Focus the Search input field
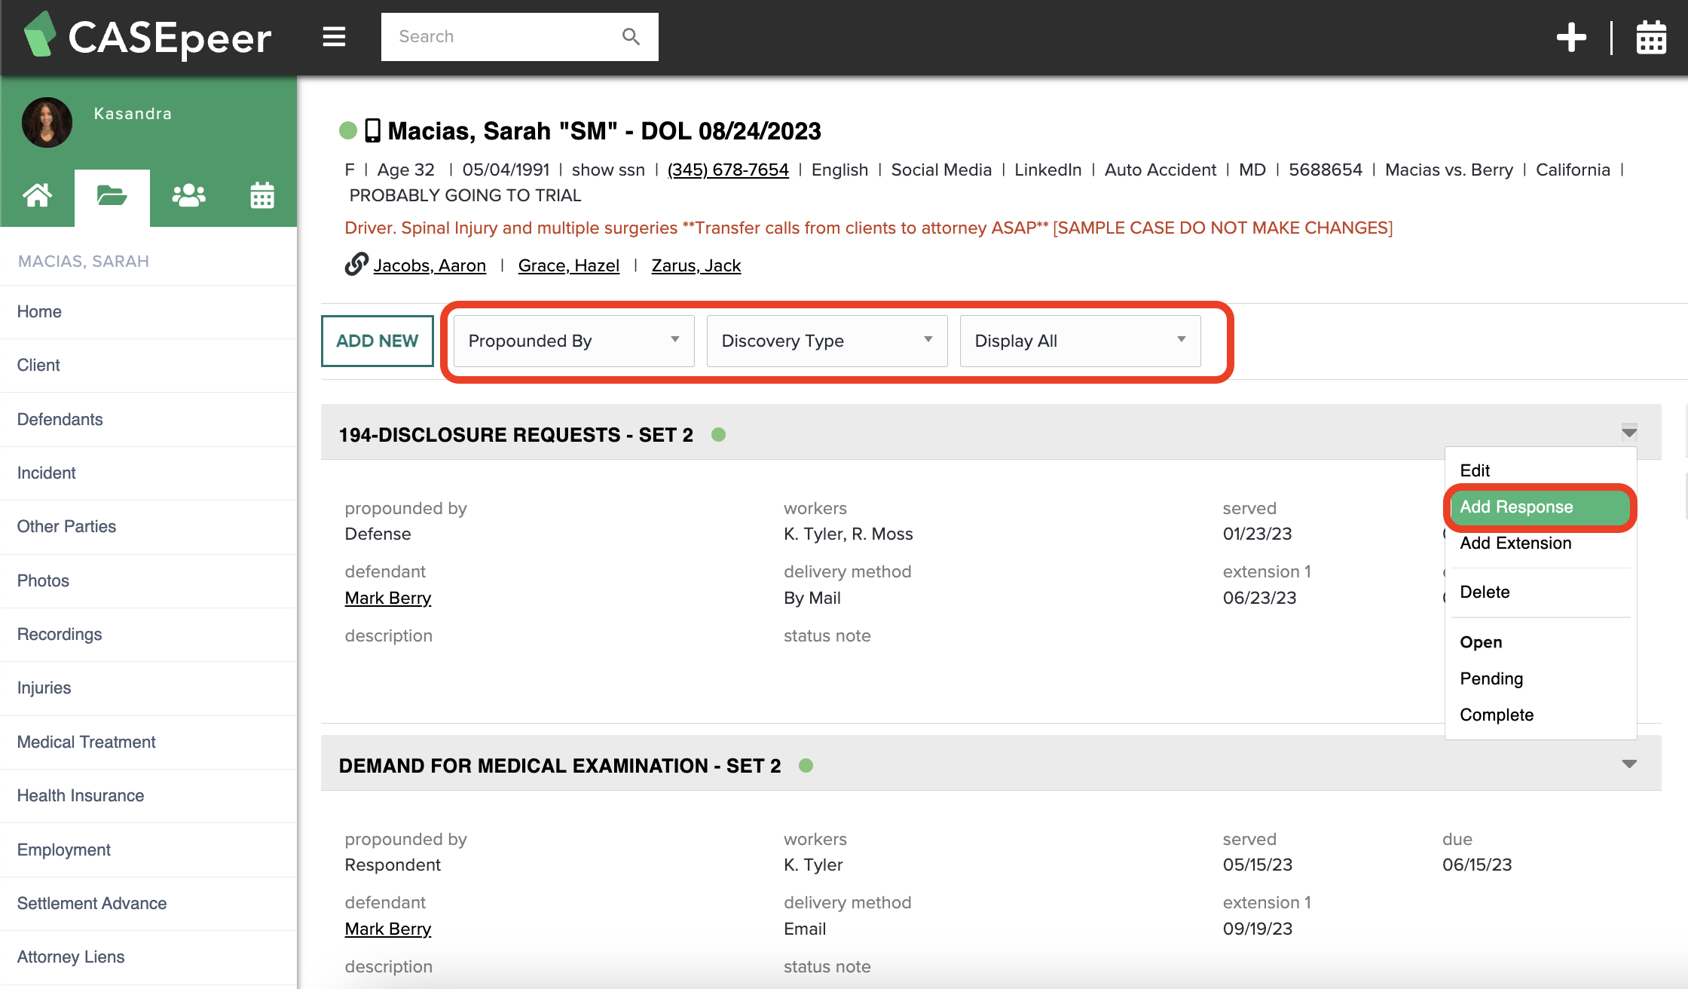 [x=519, y=36]
